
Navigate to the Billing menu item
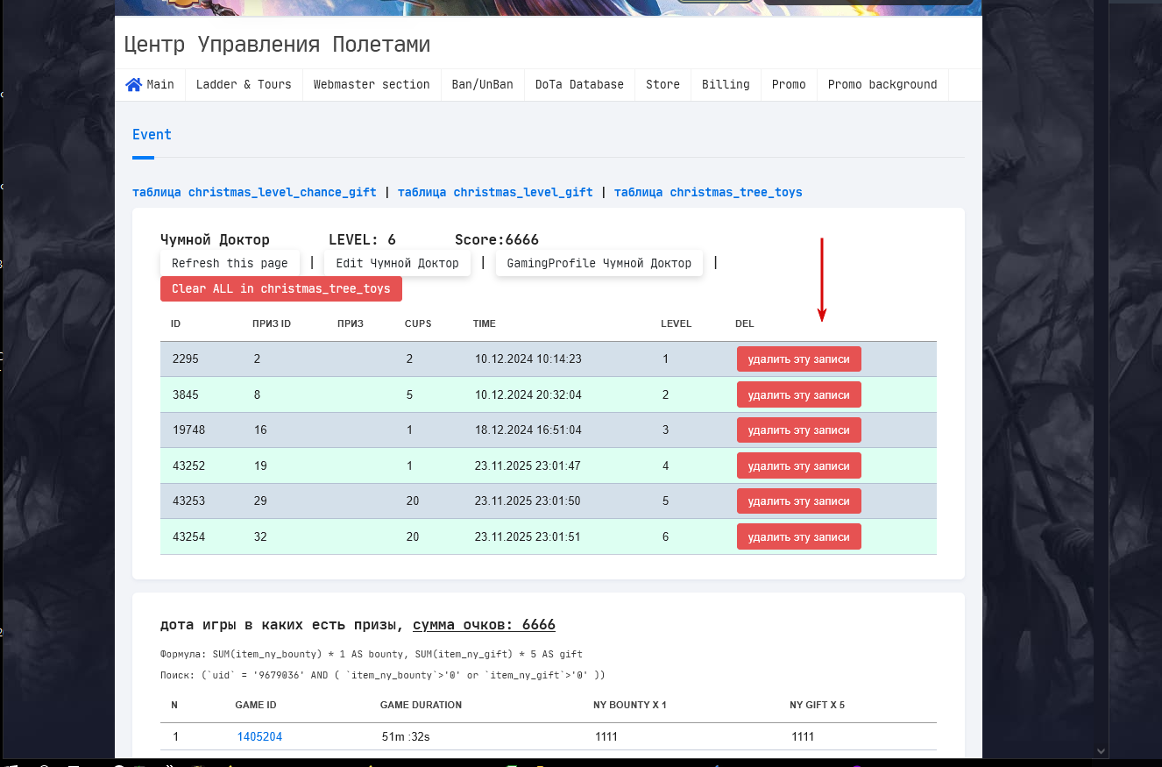pyautogui.click(x=726, y=85)
